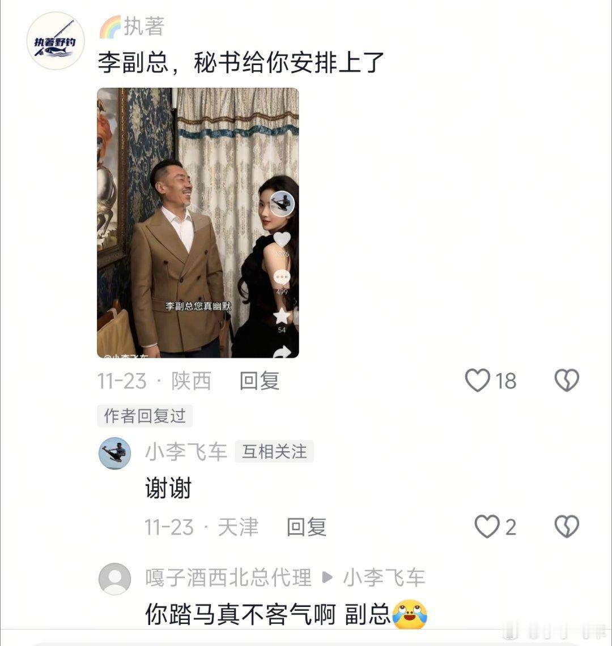Tap the 互相关注 mutual-follow tag
The height and width of the screenshot is (646, 612).
click(x=274, y=452)
